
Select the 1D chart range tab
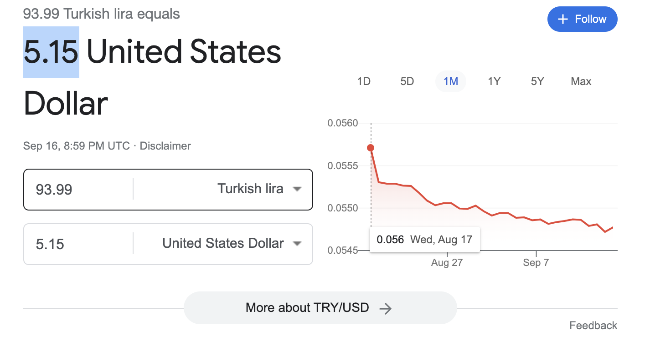point(363,81)
